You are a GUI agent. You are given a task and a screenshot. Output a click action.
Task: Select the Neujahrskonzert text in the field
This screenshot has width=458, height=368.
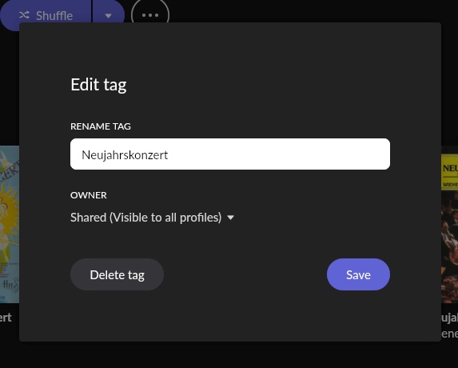[x=125, y=154]
